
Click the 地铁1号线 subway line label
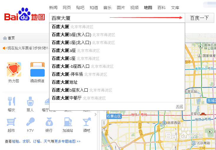coord(139,114)
